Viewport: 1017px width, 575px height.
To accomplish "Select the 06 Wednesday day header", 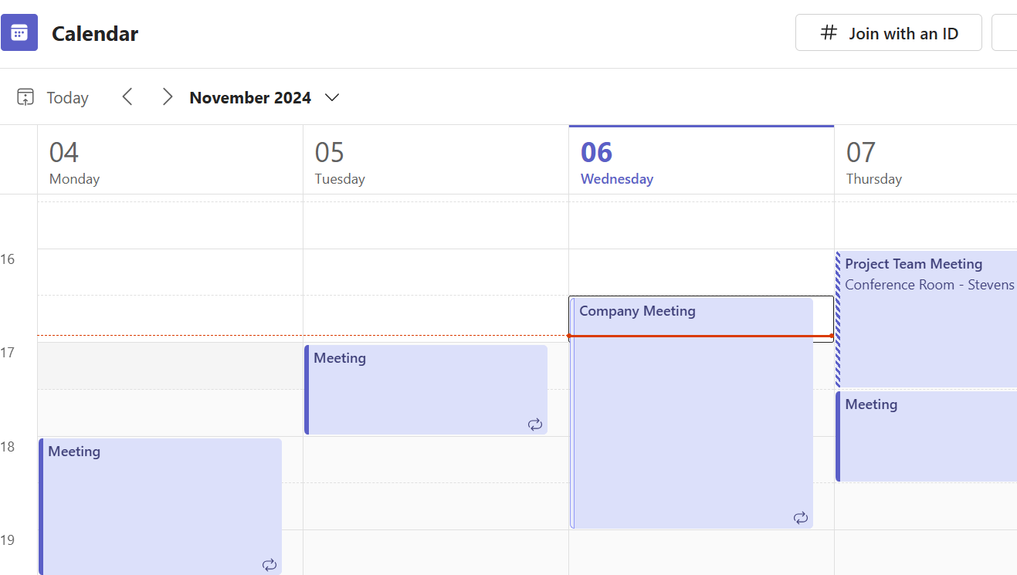I will point(701,160).
